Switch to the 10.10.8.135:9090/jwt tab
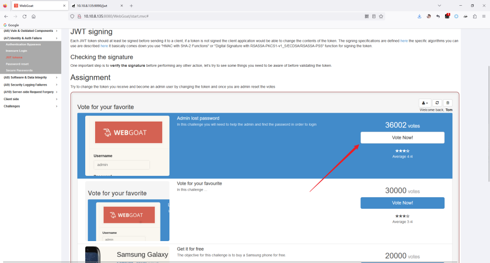This screenshot has height=263, width=490. [97, 6]
